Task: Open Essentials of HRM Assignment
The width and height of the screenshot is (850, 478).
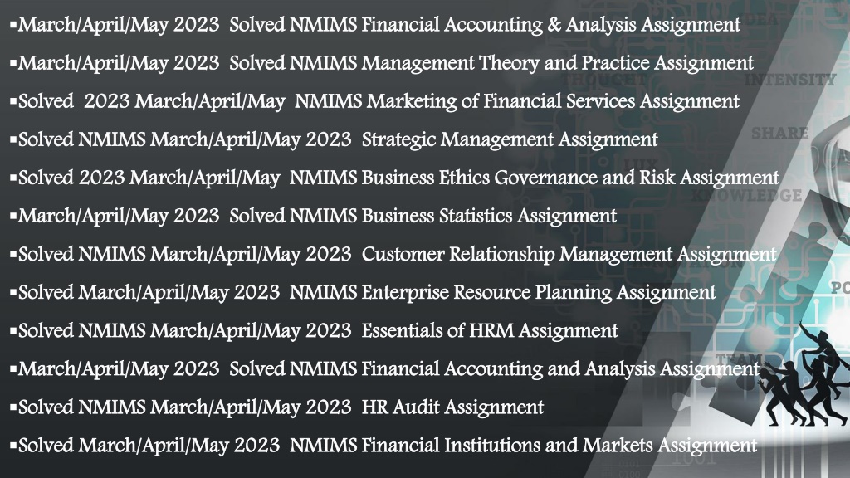Action: (x=315, y=330)
